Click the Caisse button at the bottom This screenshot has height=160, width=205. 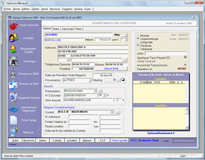42,140
